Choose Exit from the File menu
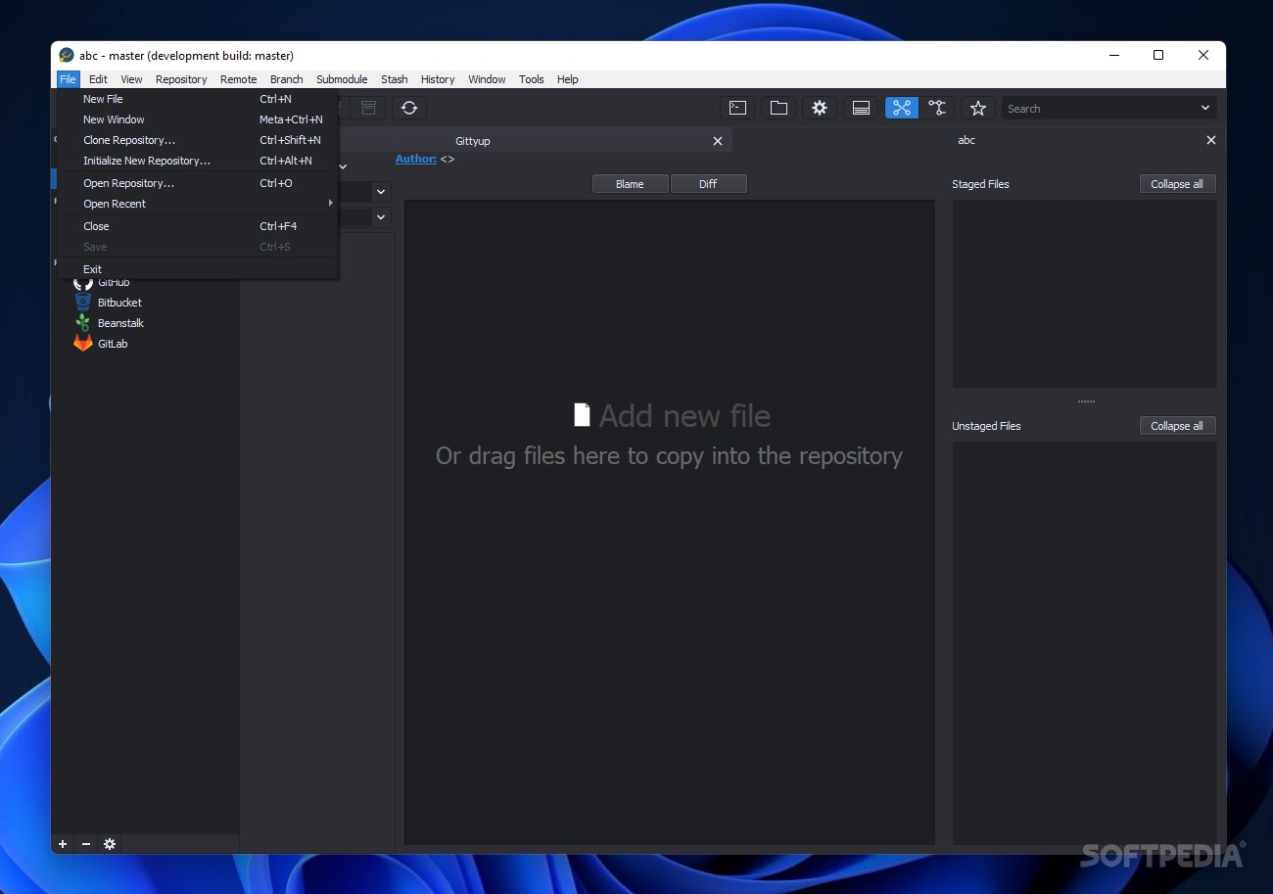The width and height of the screenshot is (1273, 894). coord(198,269)
